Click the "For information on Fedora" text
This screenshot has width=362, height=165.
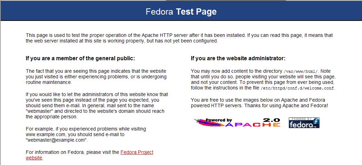pos(72,152)
